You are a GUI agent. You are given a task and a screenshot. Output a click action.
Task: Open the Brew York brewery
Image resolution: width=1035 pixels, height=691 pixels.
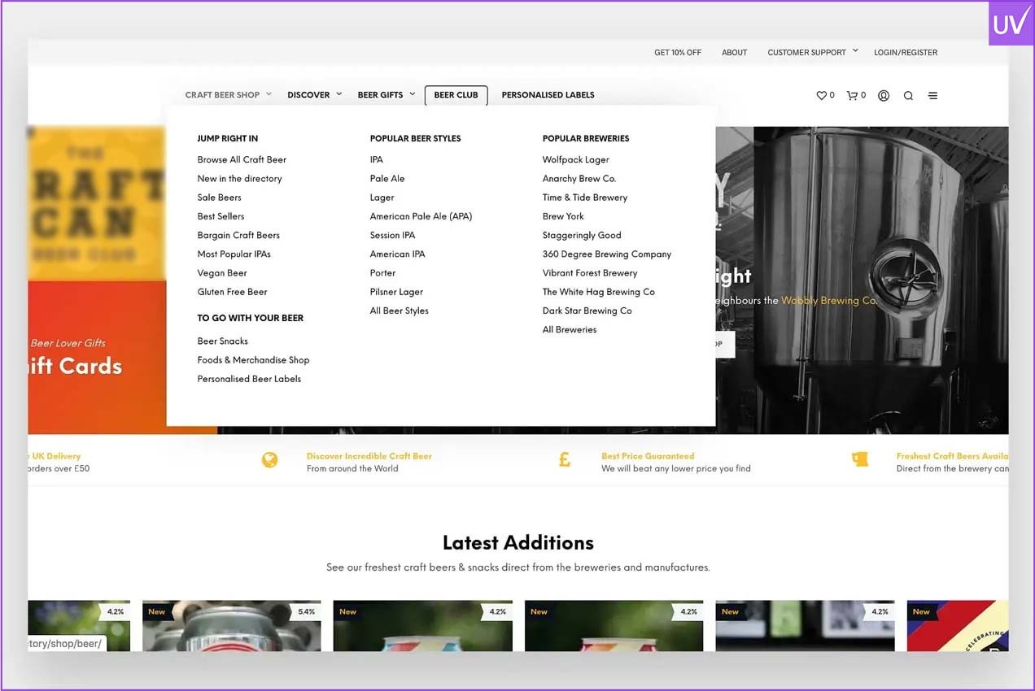(563, 216)
